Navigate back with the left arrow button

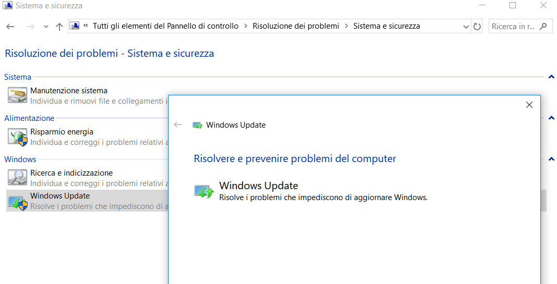pyautogui.click(x=10, y=27)
